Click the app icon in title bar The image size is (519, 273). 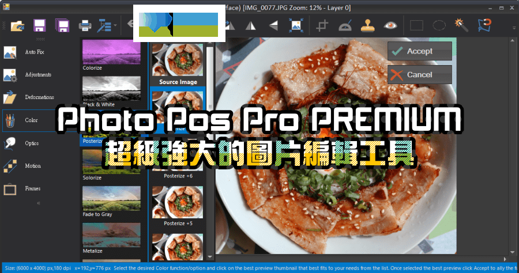click(x=6, y=6)
